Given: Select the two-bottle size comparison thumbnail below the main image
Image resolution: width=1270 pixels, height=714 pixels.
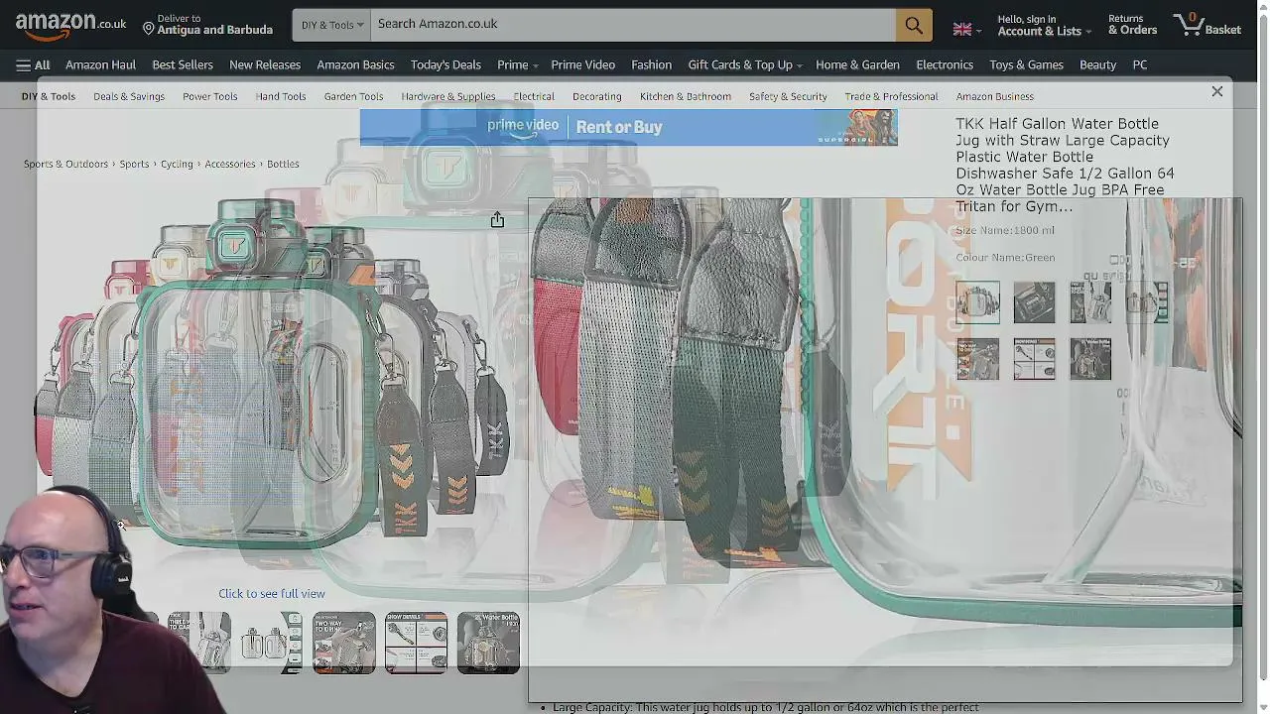Looking at the screenshot, I should click(x=272, y=644).
